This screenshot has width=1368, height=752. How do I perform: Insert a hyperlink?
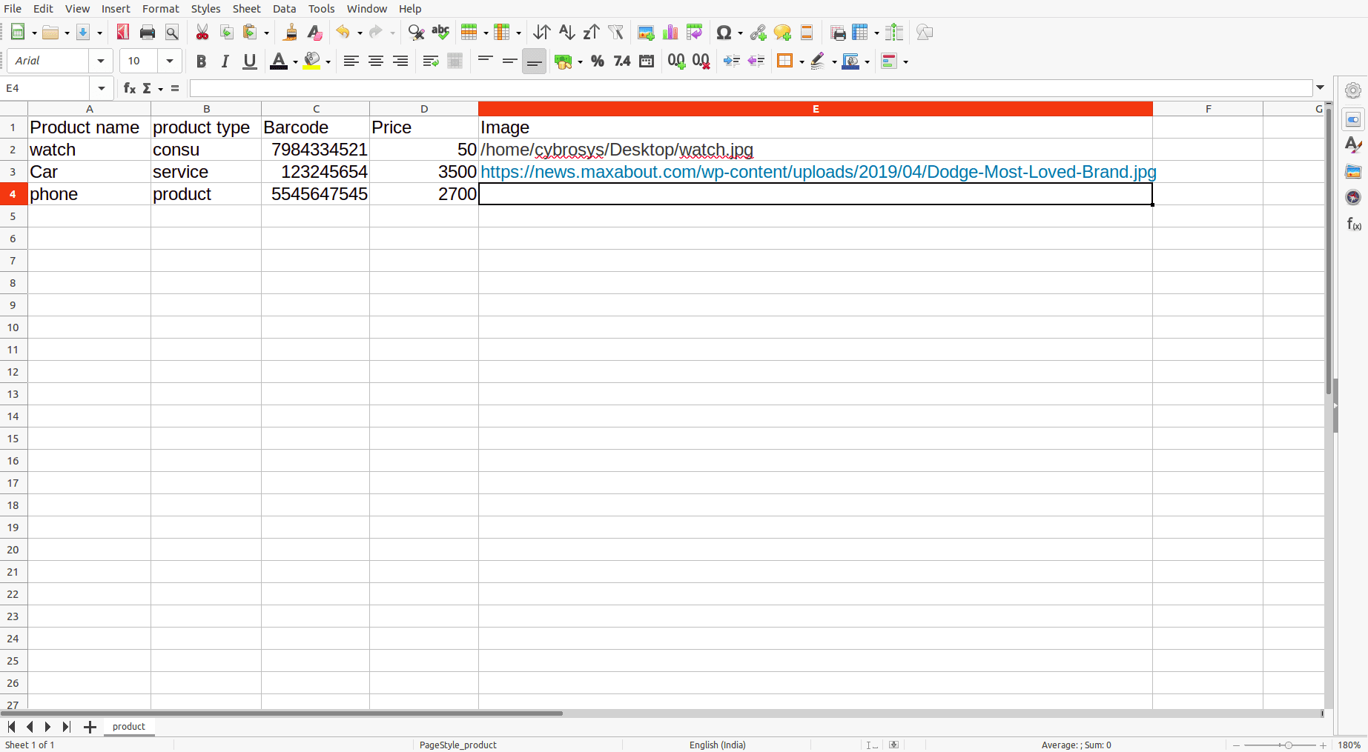click(758, 32)
